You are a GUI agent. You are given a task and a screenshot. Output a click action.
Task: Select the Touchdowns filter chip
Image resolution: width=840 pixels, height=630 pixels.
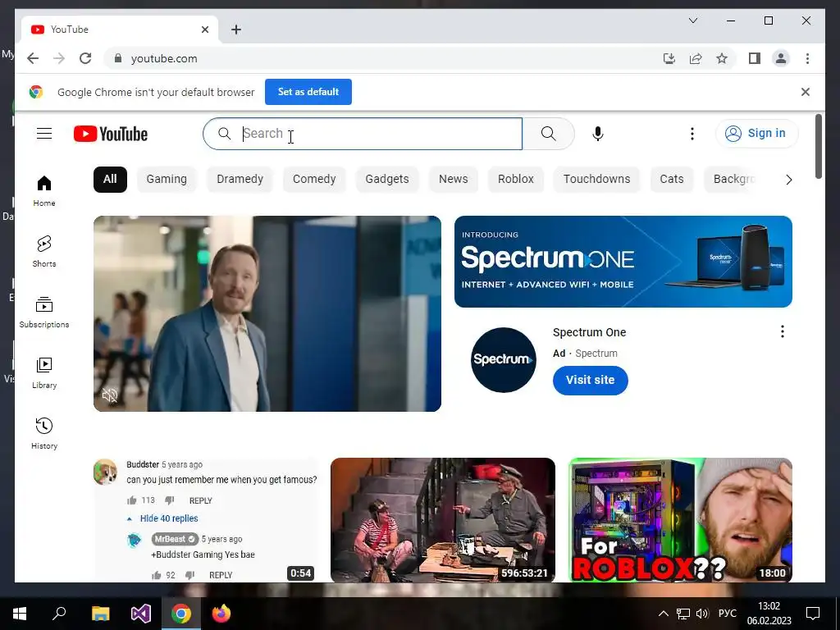597,179
